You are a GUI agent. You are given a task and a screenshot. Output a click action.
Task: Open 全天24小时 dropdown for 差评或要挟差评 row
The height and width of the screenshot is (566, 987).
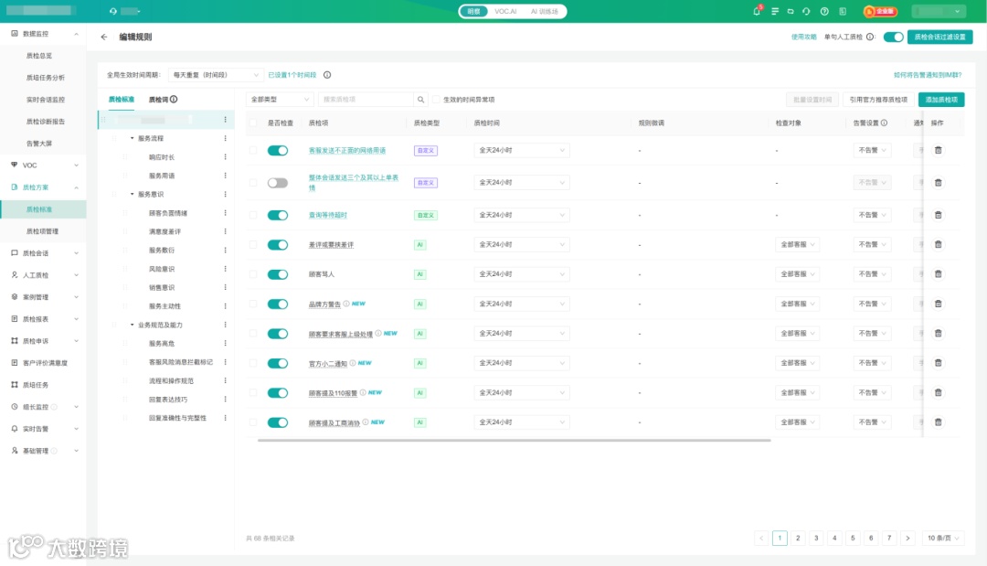pyautogui.click(x=521, y=245)
